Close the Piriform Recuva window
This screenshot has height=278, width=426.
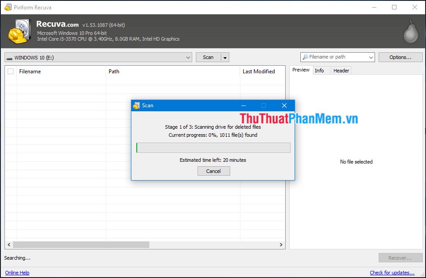[414, 7]
